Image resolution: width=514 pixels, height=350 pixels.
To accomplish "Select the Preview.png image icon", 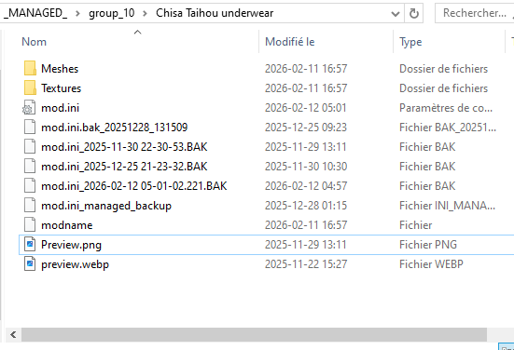I will pyautogui.click(x=30, y=245).
